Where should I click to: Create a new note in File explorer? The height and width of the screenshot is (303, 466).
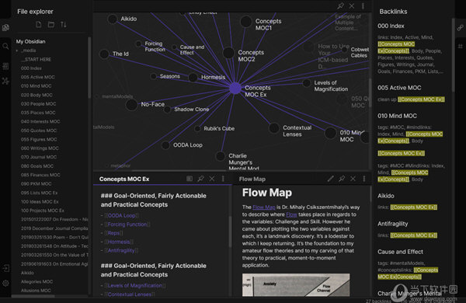[39, 24]
